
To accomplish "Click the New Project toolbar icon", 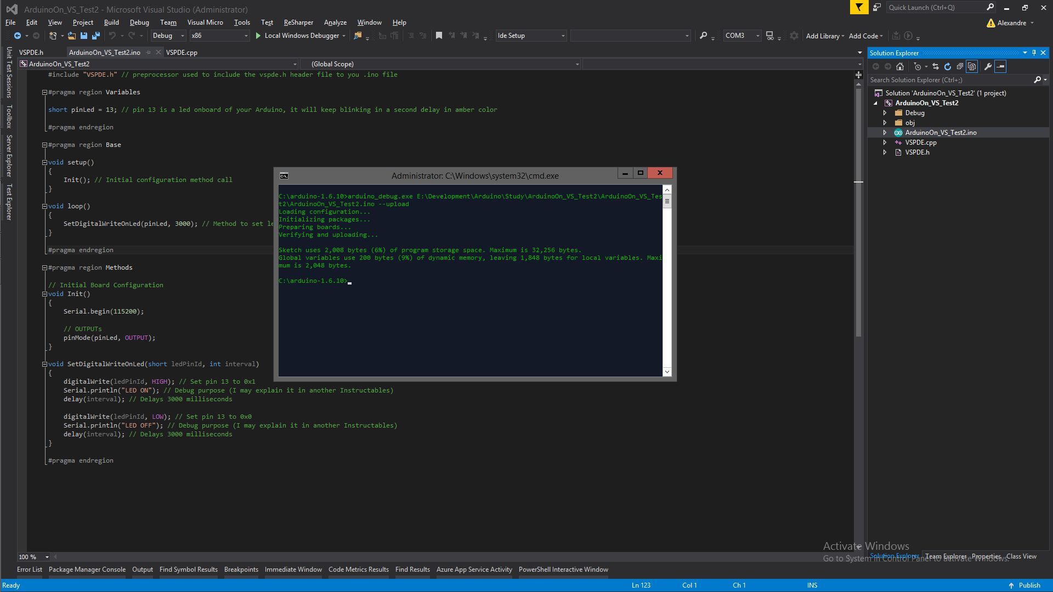I will click(52, 35).
